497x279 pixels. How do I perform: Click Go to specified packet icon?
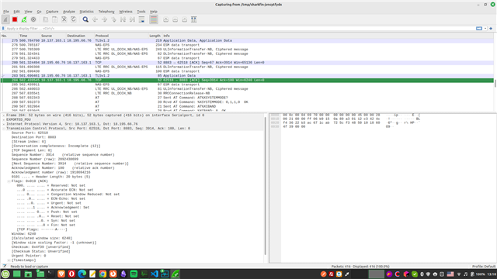click(x=113, y=19)
